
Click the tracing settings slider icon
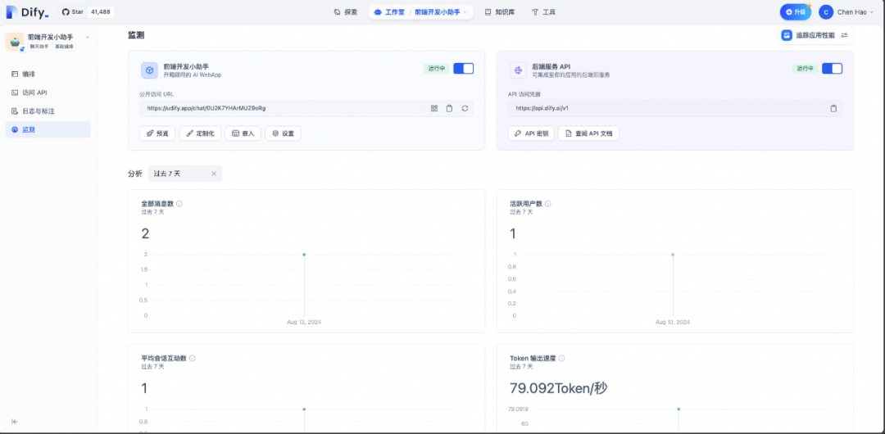pyautogui.click(x=844, y=35)
